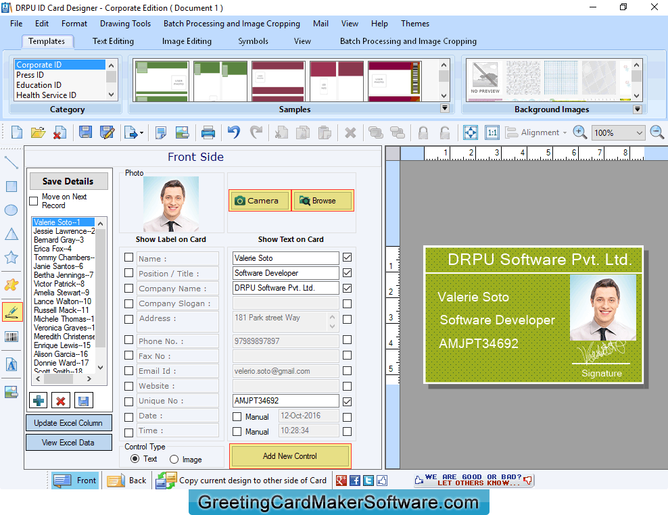Image resolution: width=668 pixels, height=515 pixels.
Task: Click the Add New Control button
Action: coord(290,456)
